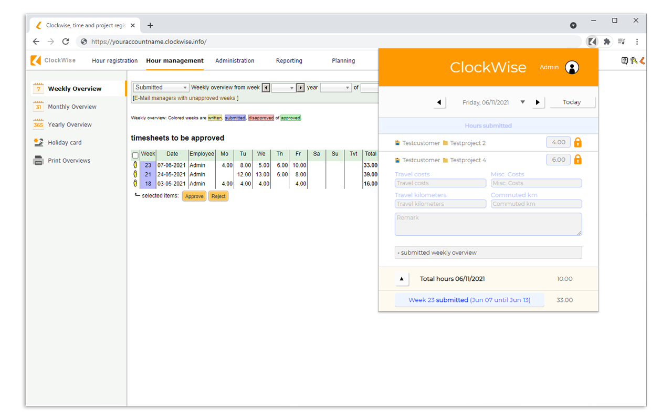This screenshot has height=420, width=672.
Task: Select the checkbox for week 18 row
Action: coord(135,183)
